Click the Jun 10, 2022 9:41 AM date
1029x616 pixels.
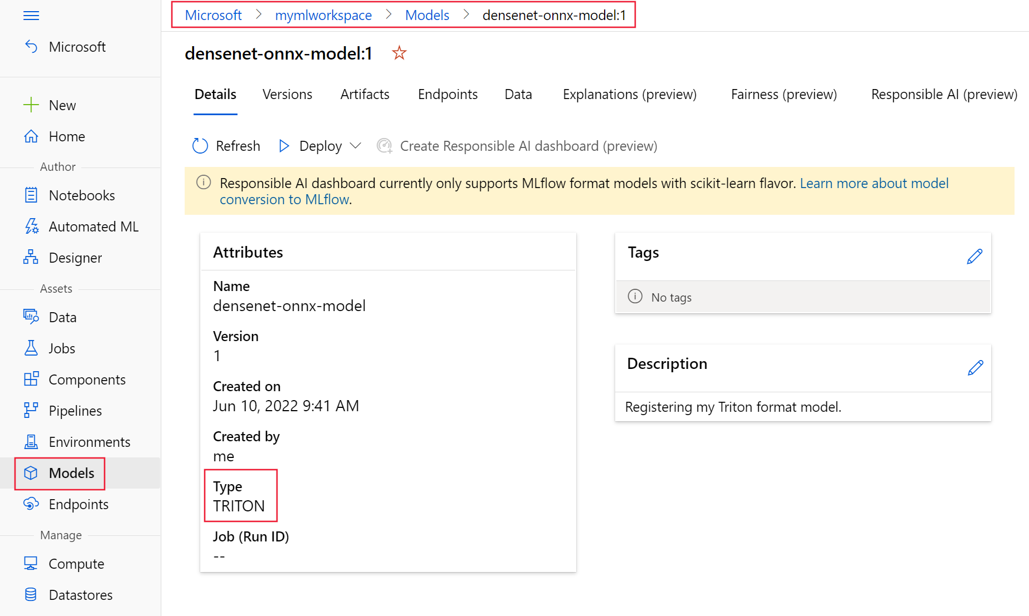click(x=286, y=406)
